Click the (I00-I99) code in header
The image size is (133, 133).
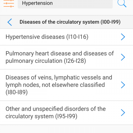click(x=110, y=22)
